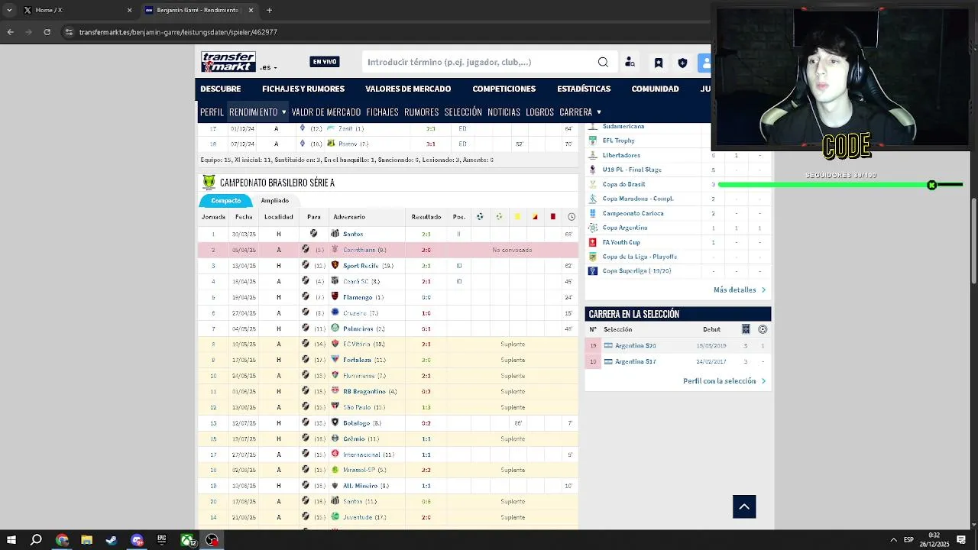The image size is (978, 550).
Task: Switch to the Home / X browser tab
Action: click(x=76, y=10)
